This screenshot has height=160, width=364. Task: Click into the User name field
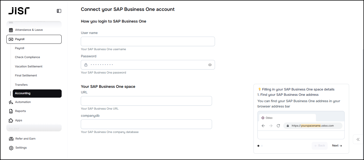click(x=148, y=41)
